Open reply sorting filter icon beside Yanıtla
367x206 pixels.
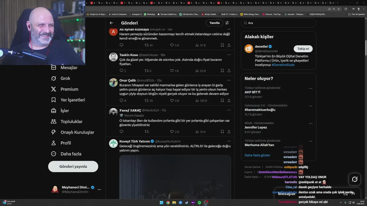coord(227,23)
